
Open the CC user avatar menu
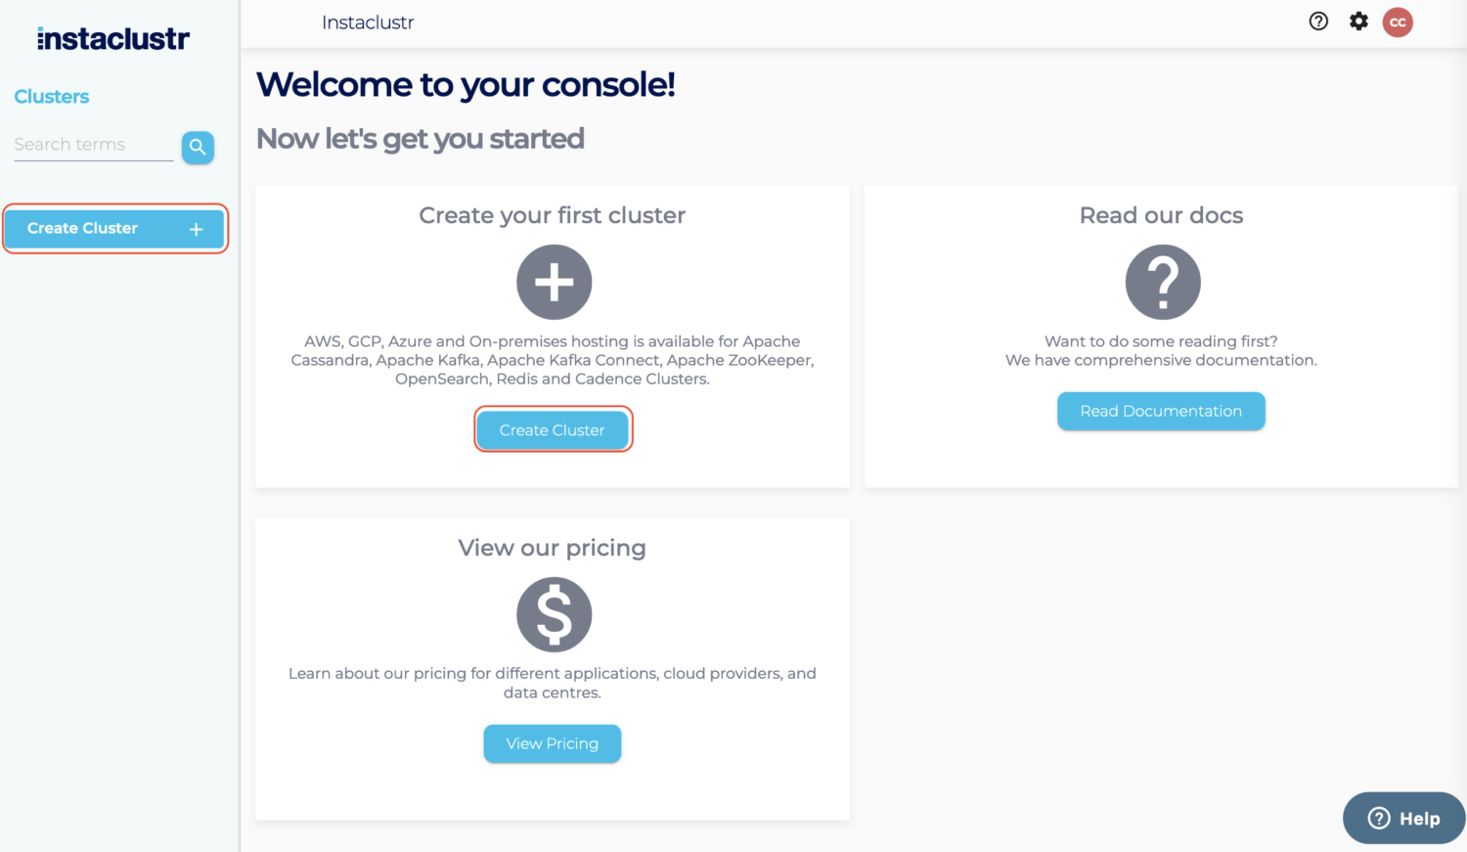point(1398,22)
